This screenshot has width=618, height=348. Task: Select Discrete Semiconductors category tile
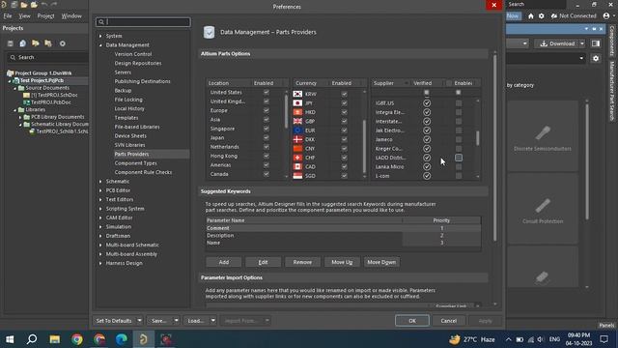(x=543, y=135)
